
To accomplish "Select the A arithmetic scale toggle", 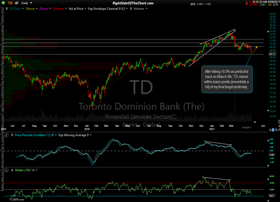I will [270, 130].
